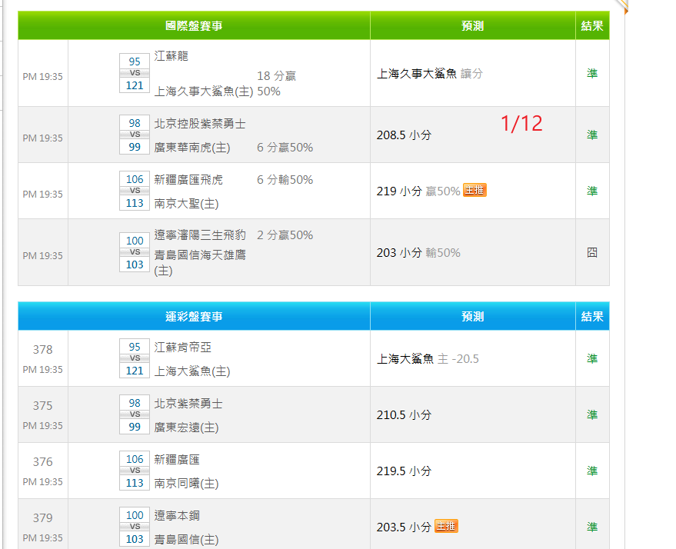The height and width of the screenshot is (549, 676).
Task: Click game number 378 in 運彩盤 table
Action: point(43,350)
